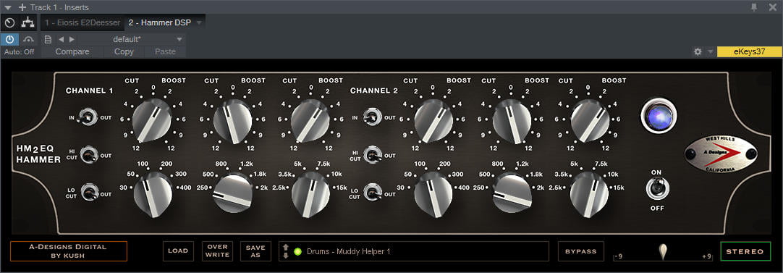The width and height of the screenshot is (783, 273).
Task: Click the LOAD preset button
Action: 178,251
